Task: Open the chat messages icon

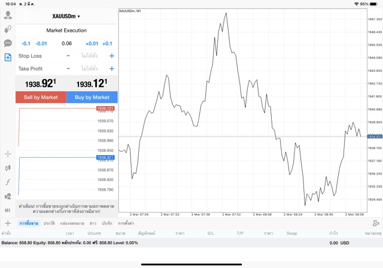Action: pyautogui.click(x=8, y=43)
